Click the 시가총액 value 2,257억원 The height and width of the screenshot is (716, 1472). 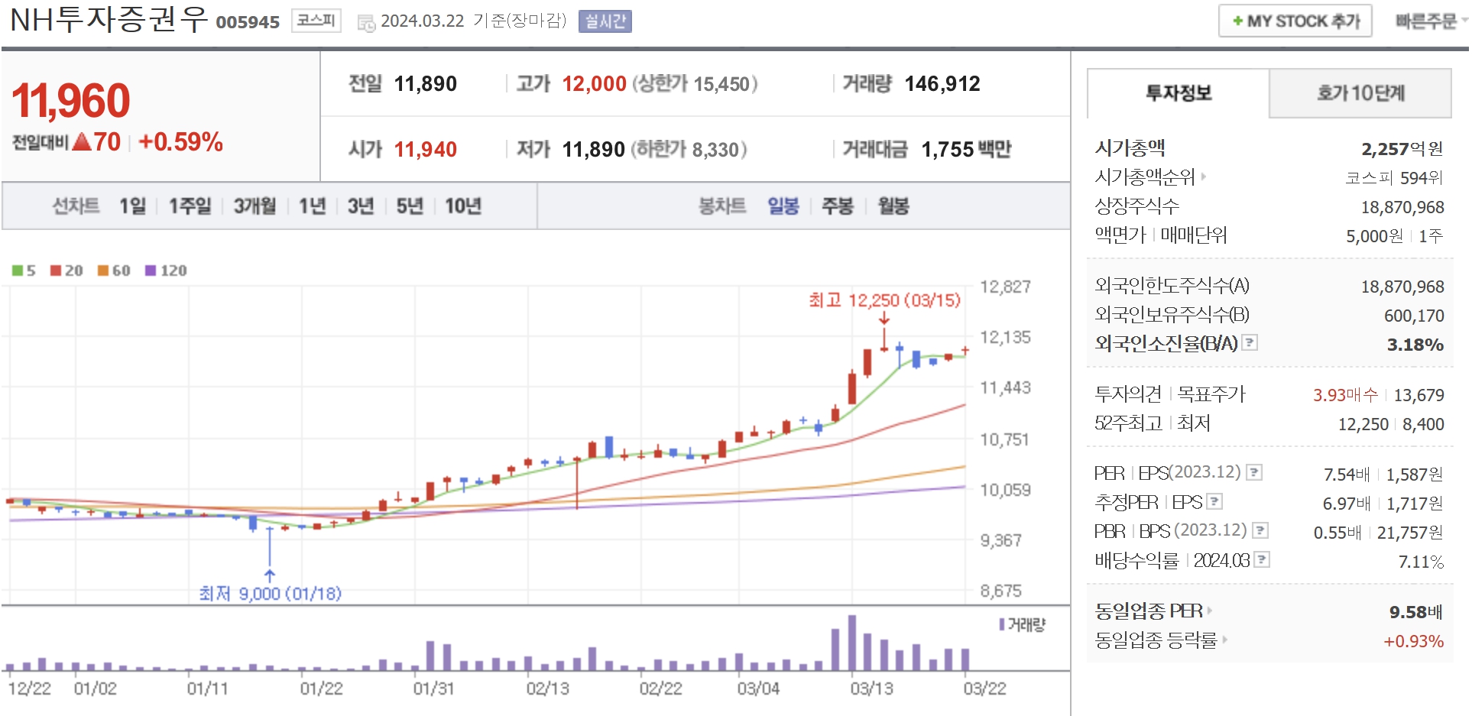click(x=1402, y=148)
